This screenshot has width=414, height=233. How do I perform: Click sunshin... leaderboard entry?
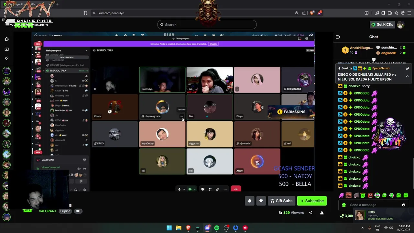click(x=389, y=48)
